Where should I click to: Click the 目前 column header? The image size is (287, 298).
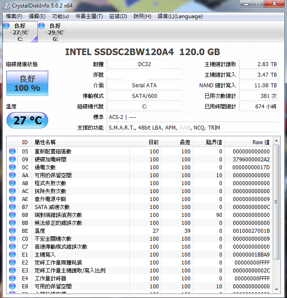point(145,142)
